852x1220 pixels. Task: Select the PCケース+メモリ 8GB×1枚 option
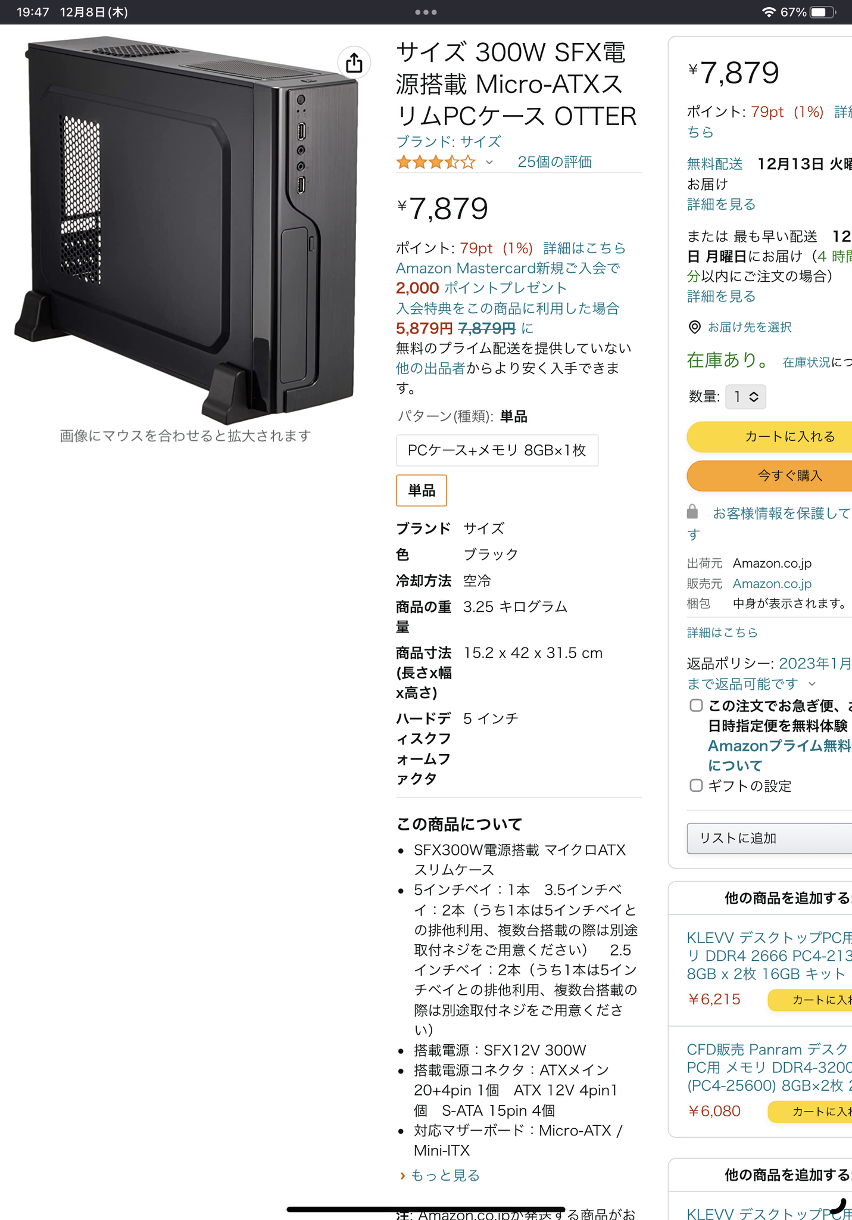[x=497, y=450]
